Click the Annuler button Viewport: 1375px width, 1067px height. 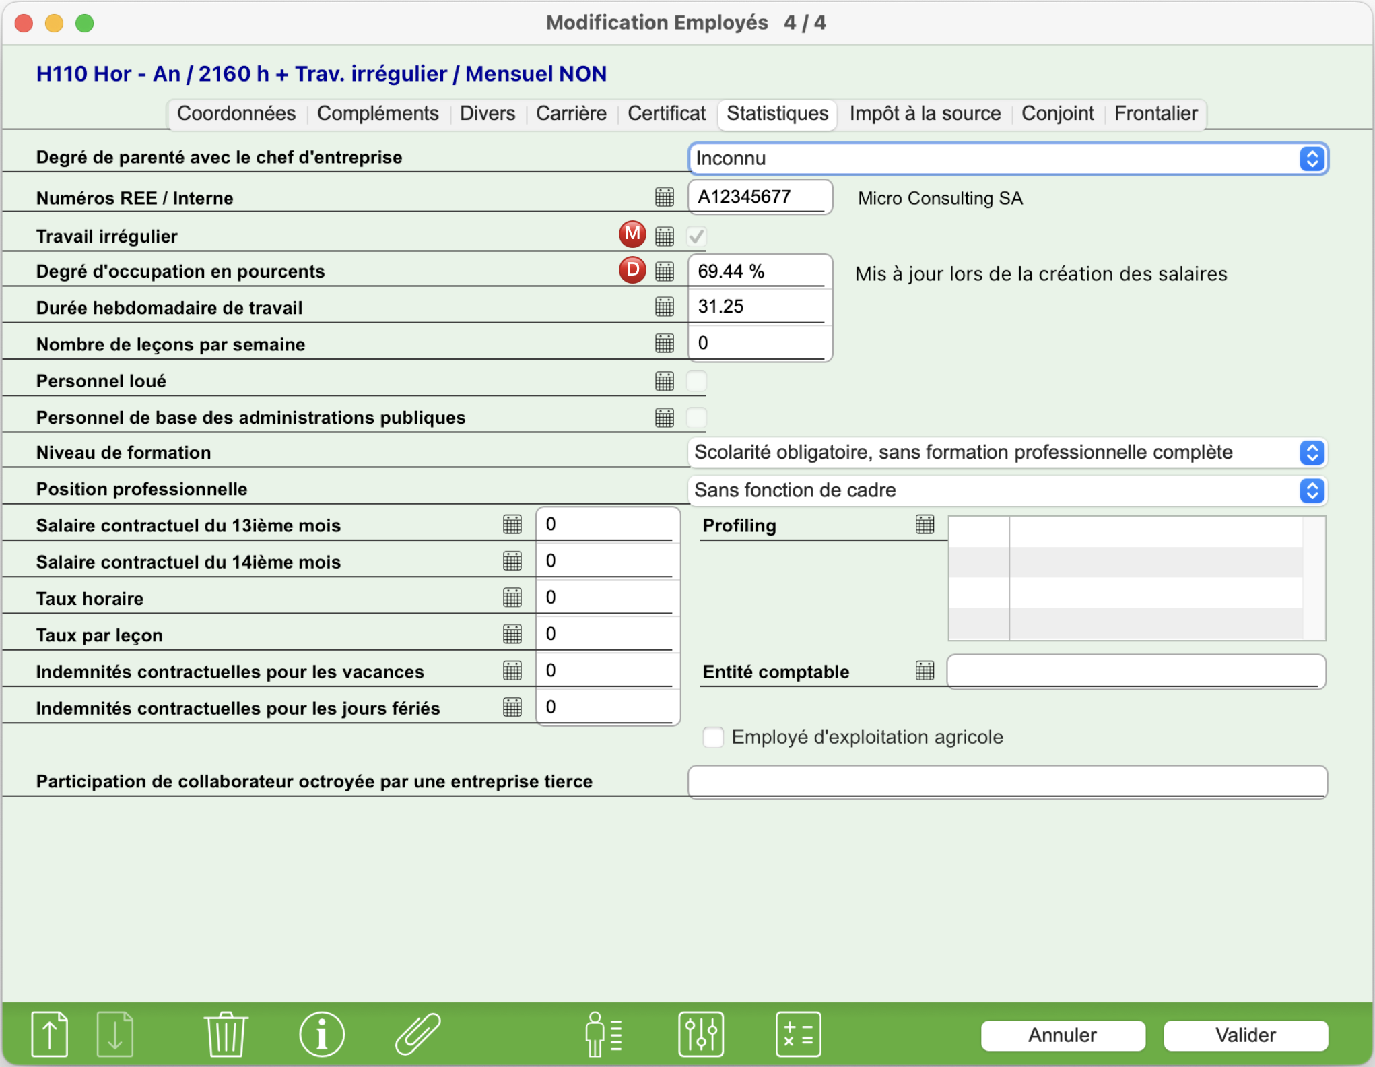tap(1063, 1035)
